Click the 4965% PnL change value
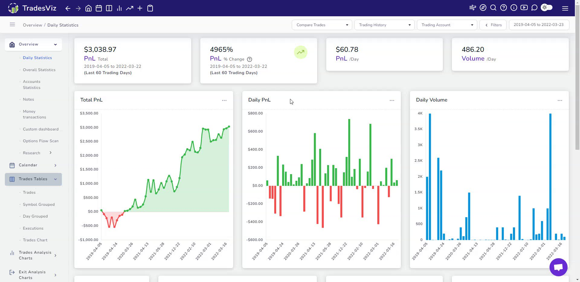The width and height of the screenshot is (580, 282). 221,49
